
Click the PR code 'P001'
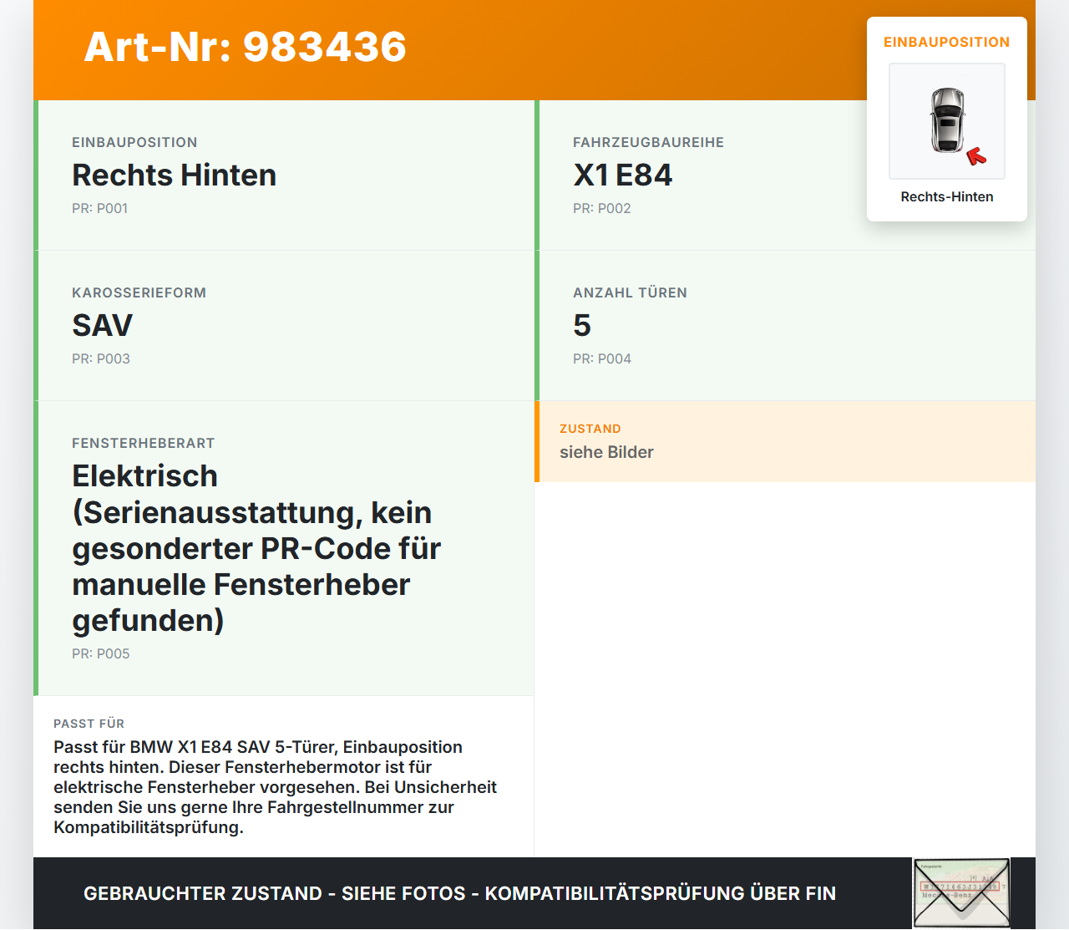point(100,208)
